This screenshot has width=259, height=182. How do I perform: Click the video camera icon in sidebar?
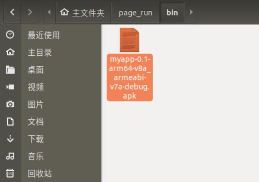point(10,87)
